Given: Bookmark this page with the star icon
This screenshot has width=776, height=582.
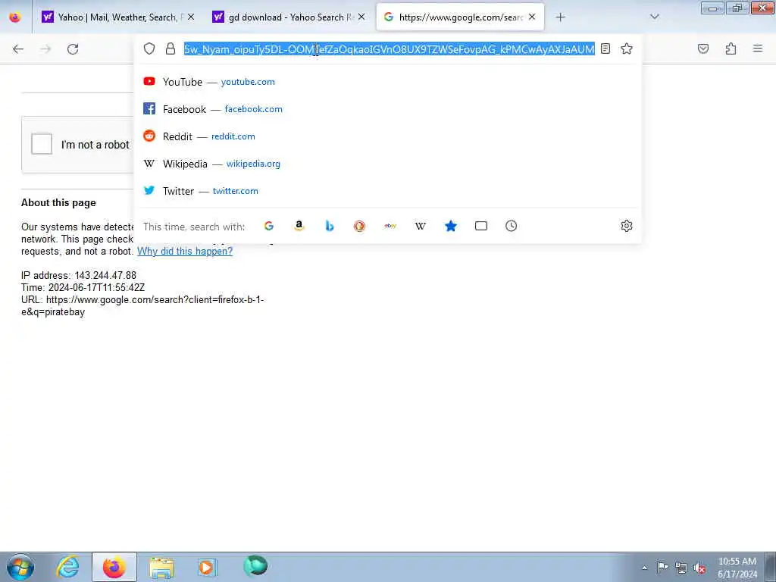Looking at the screenshot, I should click(x=627, y=48).
